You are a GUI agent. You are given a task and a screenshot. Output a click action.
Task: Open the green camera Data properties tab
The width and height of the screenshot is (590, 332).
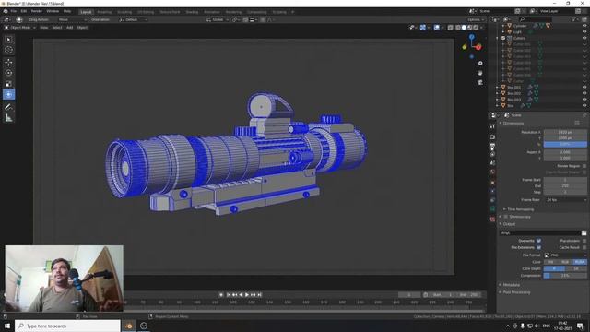pyautogui.click(x=492, y=208)
